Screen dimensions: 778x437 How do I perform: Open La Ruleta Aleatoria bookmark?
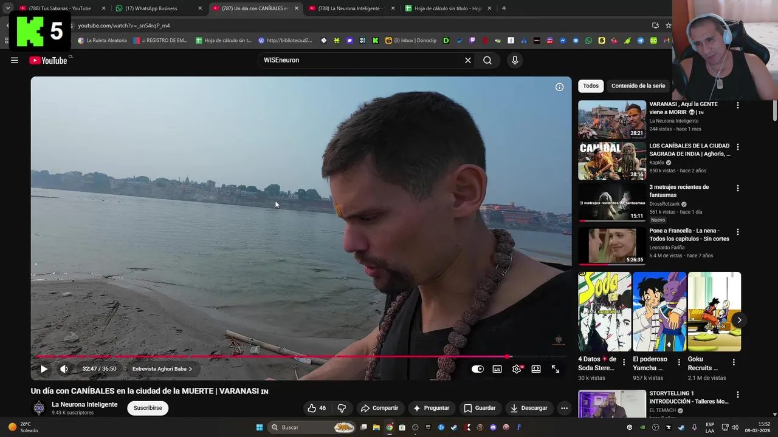102,41
